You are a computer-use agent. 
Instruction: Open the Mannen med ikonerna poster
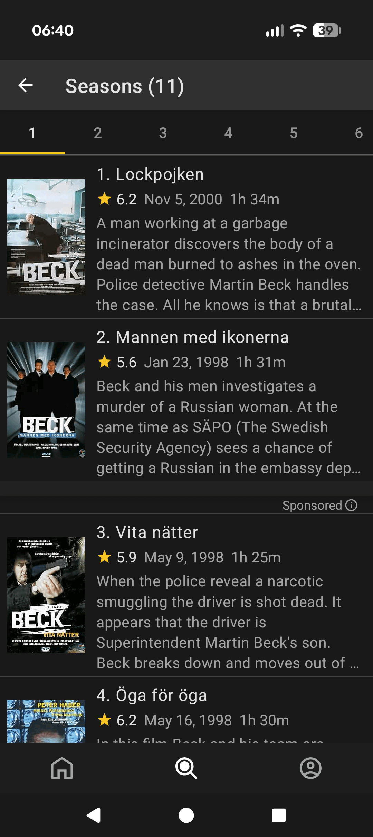(46, 400)
